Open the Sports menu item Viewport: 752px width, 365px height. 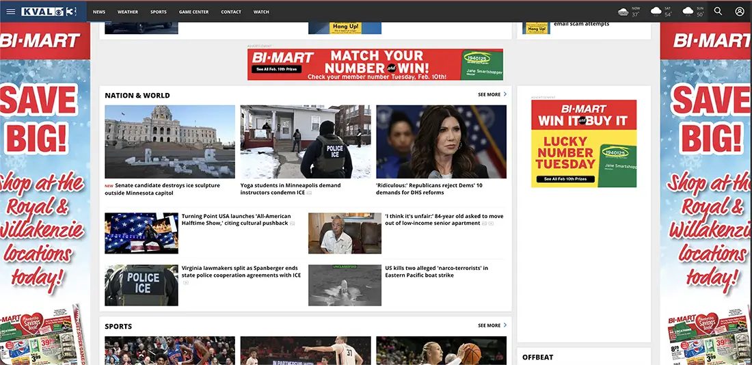coord(159,12)
